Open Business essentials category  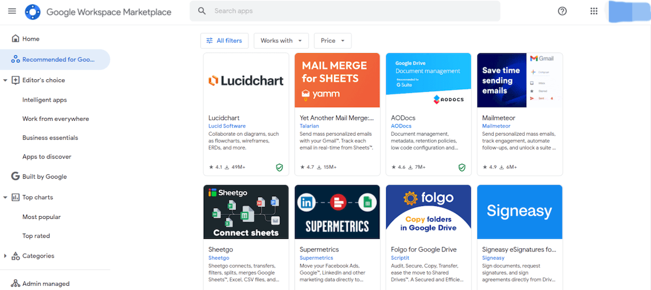point(50,138)
